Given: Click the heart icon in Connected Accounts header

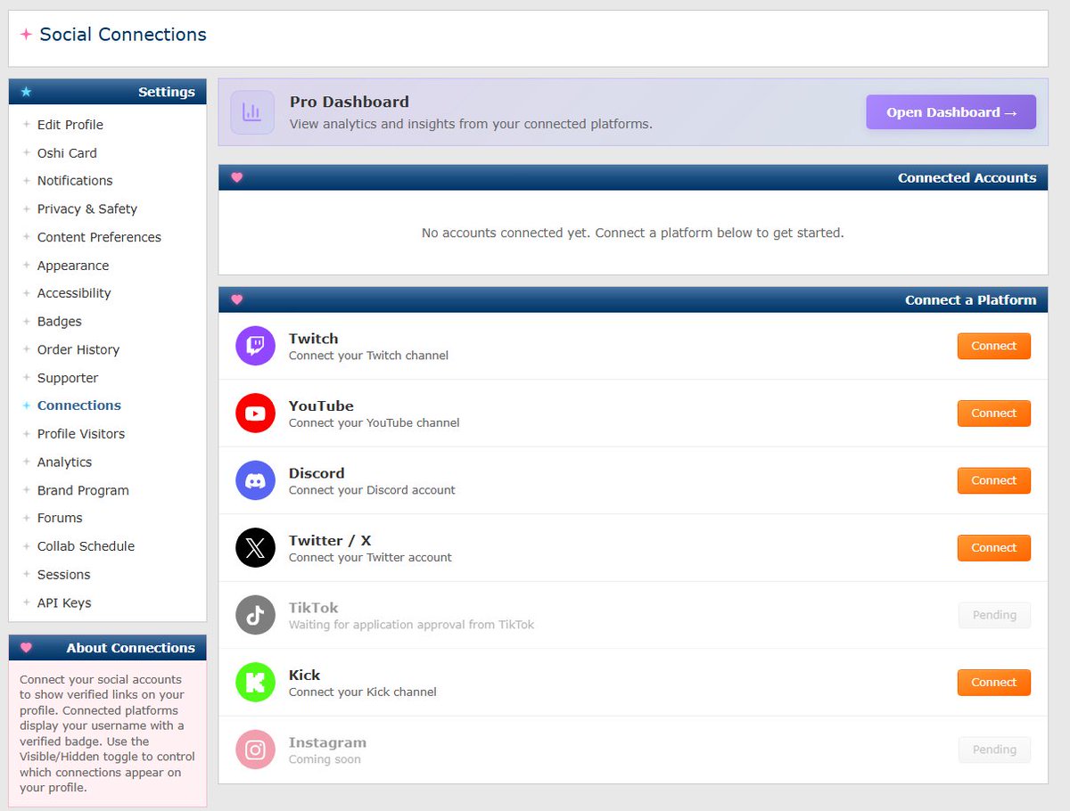Looking at the screenshot, I should point(236,177).
